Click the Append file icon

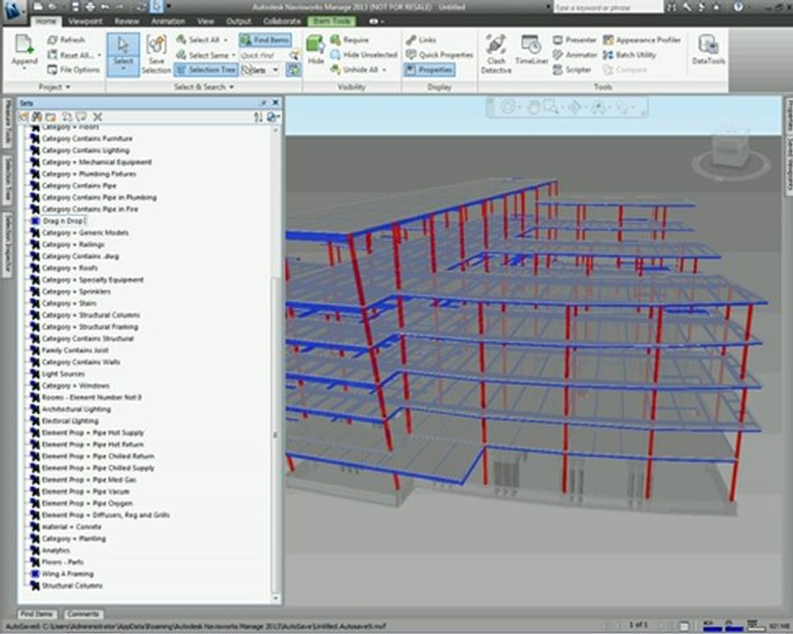click(24, 45)
